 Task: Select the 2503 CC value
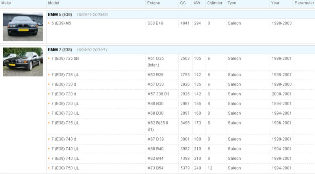click(x=185, y=59)
